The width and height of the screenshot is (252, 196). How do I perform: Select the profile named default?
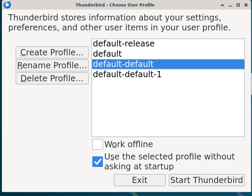107,54
